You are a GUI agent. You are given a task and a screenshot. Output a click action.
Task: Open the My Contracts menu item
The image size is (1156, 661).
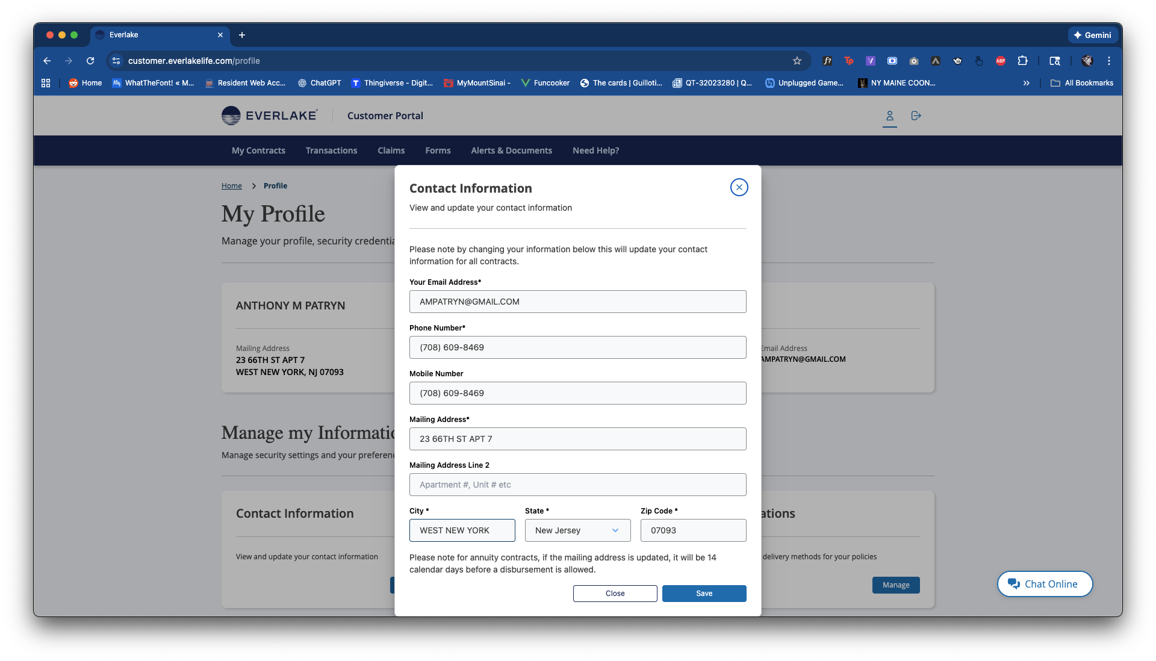click(x=258, y=151)
